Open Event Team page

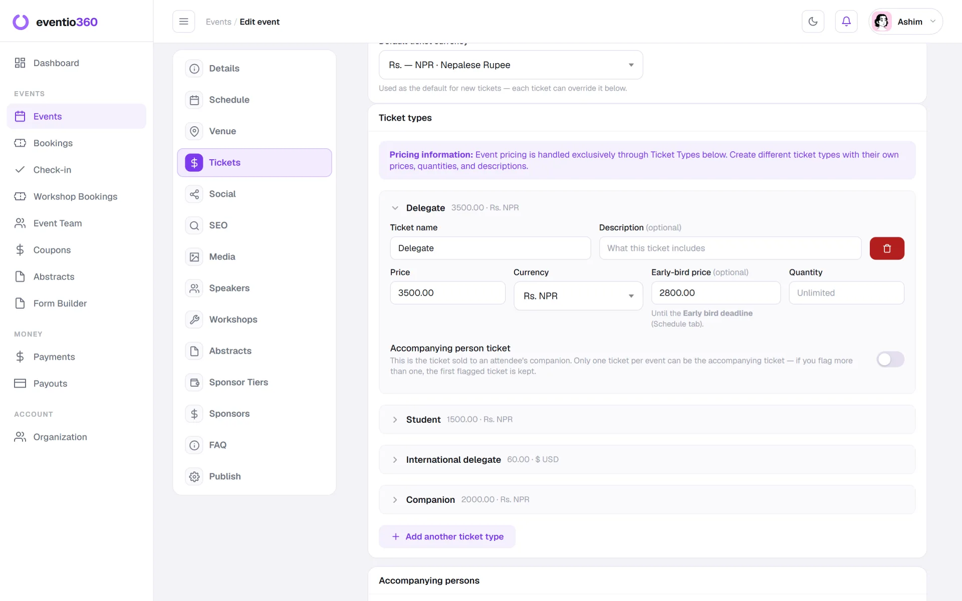[76, 223]
